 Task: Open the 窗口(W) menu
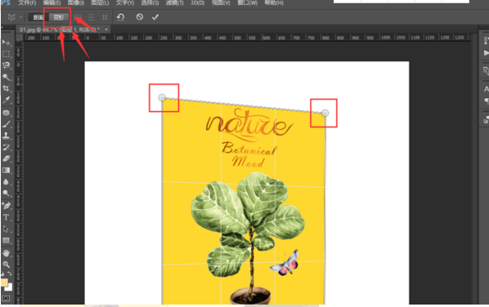pyautogui.click(x=247, y=2)
